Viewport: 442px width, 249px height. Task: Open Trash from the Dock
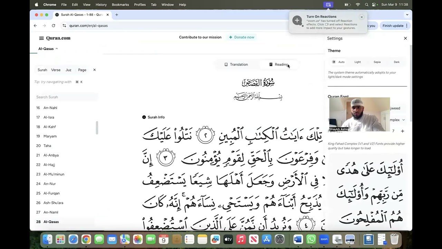(x=394, y=239)
